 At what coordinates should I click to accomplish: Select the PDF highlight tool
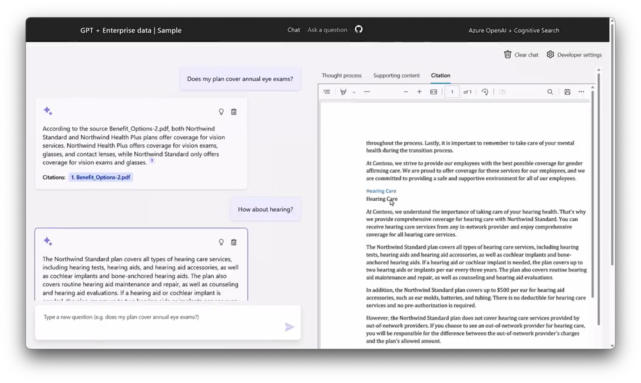[x=343, y=92]
